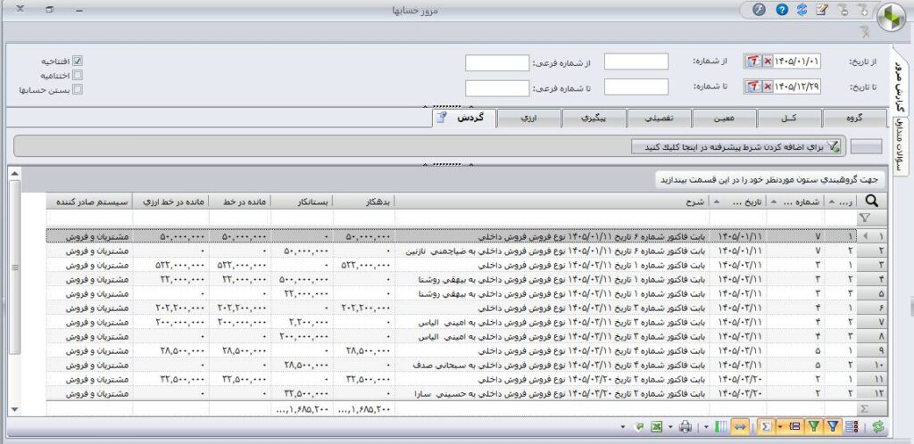Open the notepad with pencil icon
Viewport: 914px width, 444px height.
(821, 10)
